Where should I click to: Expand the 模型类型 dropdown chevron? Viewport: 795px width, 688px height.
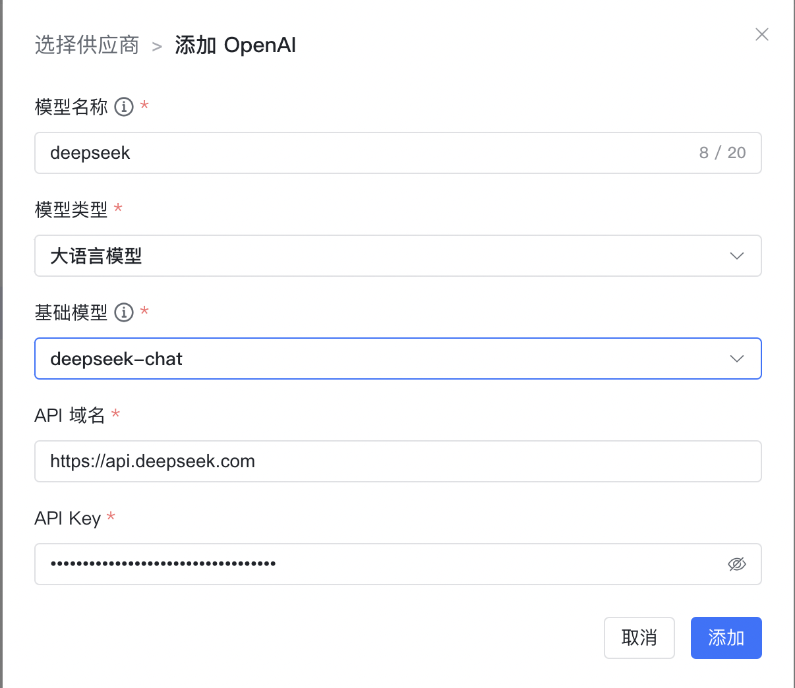click(736, 256)
